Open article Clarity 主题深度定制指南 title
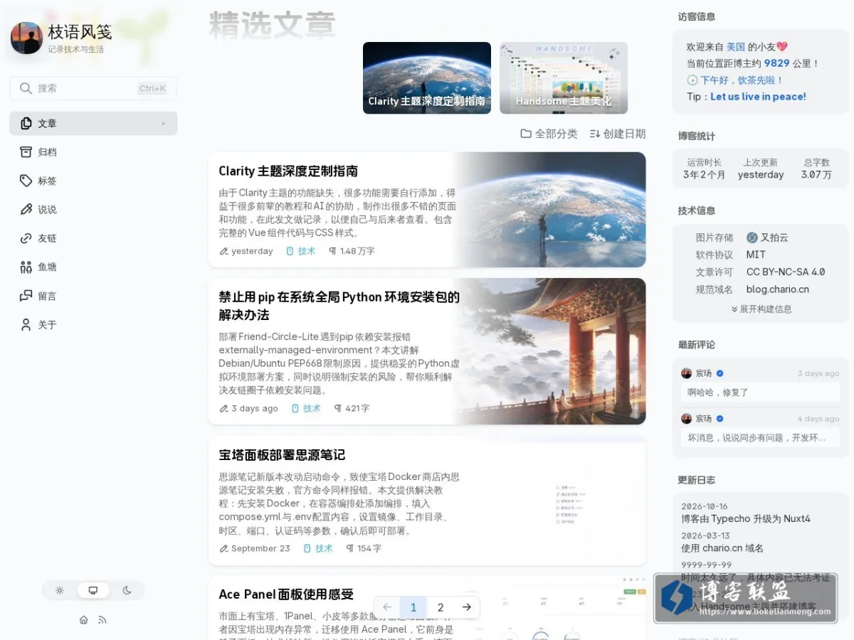Image resolution: width=854 pixels, height=640 pixels. coord(288,171)
